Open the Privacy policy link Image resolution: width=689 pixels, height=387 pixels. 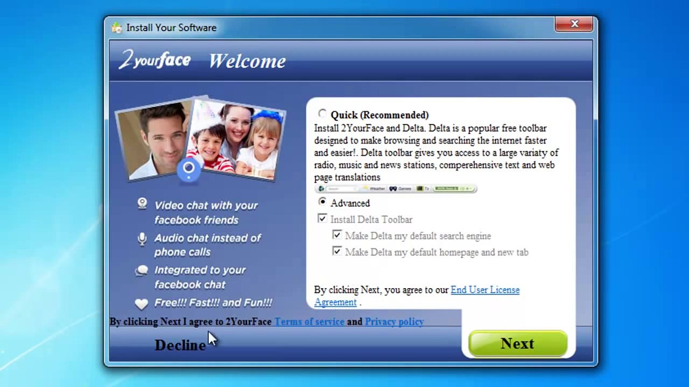coord(395,321)
